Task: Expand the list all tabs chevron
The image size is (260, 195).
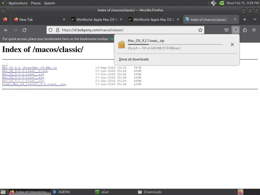Action: pyautogui.click(x=255, y=19)
